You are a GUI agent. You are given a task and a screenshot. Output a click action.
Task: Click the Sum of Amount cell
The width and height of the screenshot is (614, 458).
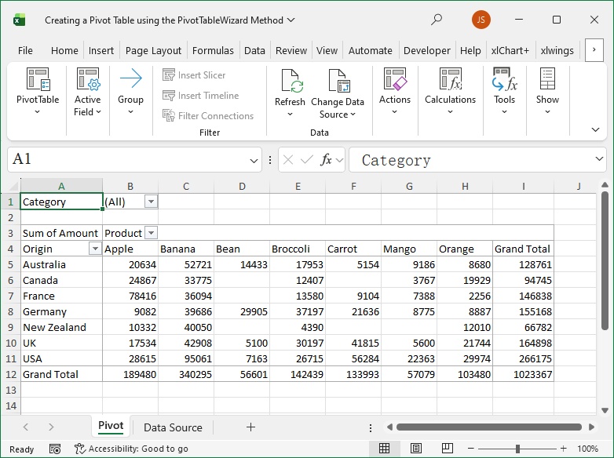point(61,233)
